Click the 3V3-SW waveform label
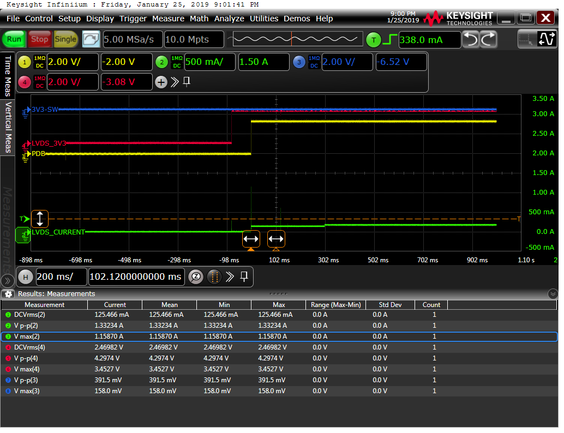 [x=45, y=110]
